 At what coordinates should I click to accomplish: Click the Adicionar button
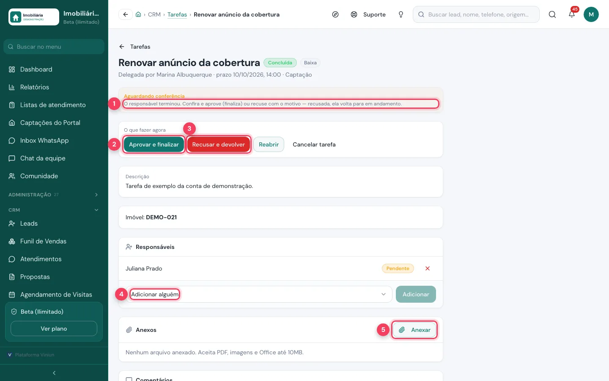tap(416, 294)
